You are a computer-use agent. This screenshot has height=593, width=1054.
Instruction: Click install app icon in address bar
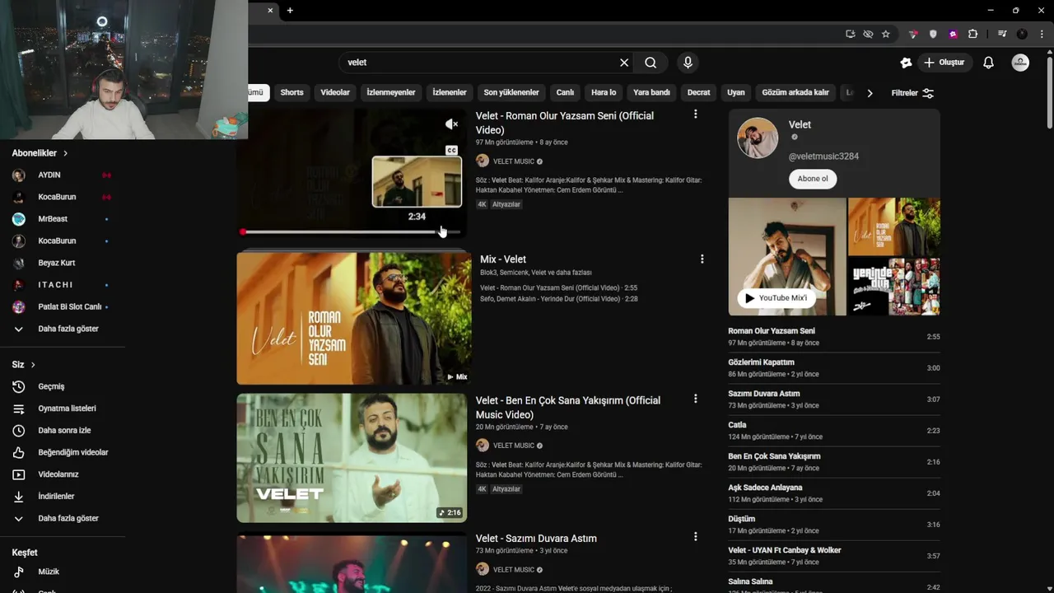click(850, 34)
